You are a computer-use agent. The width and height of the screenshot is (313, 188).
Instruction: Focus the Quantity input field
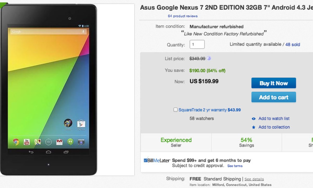coord(197,44)
